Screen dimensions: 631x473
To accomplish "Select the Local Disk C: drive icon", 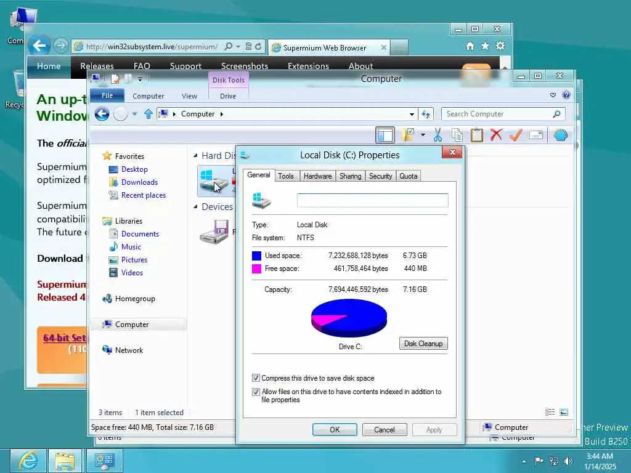I will (x=214, y=182).
